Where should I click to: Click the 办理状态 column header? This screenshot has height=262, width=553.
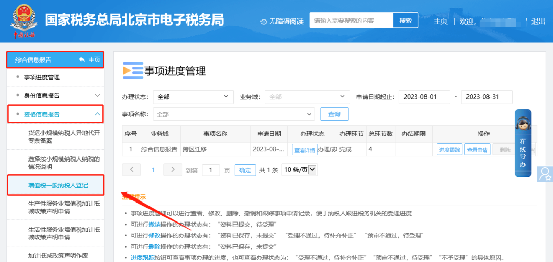pos(312,134)
